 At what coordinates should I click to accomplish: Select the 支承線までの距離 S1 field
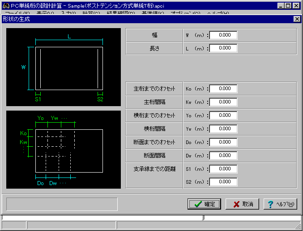coord(223,169)
